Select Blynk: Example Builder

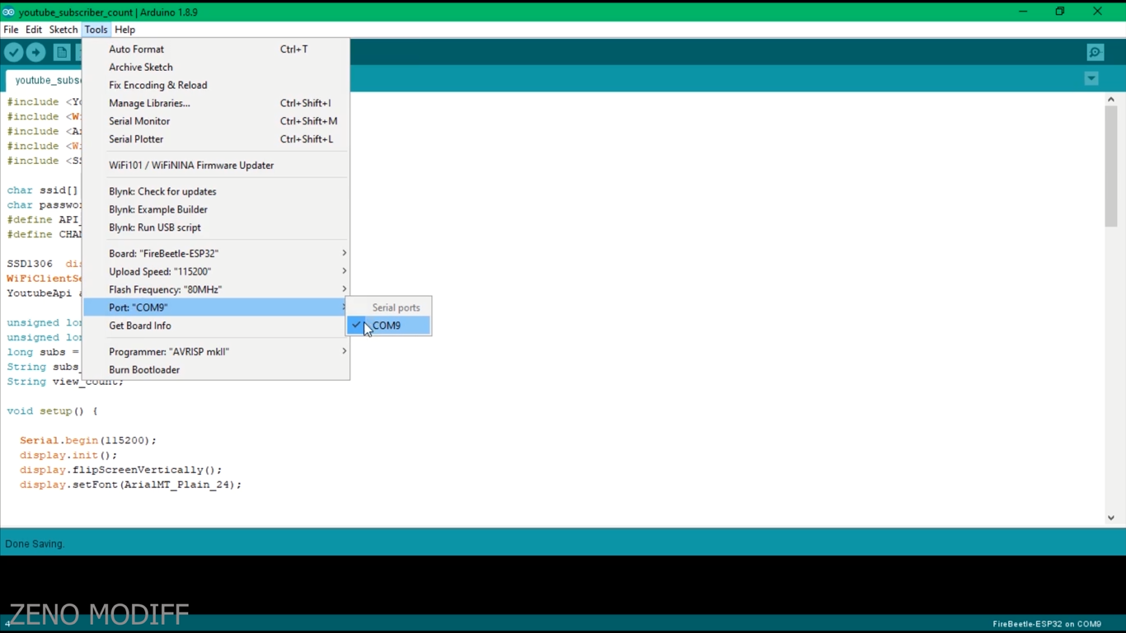(x=217, y=209)
